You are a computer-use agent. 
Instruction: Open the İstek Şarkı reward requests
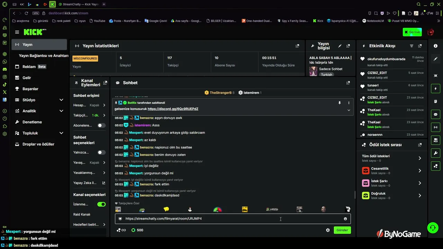point(391,183)
